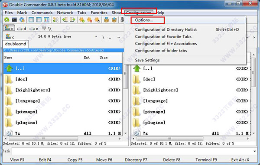Expand the command line history dropdown arrow
Image resolution: width=260 pixels, height=165 pixels.
coord(254,151)
